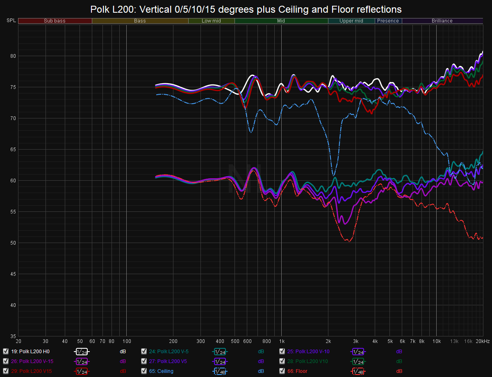Click the legend label 29: Polk L200 V15
Screen dimensions: 492x377
tap(32, 371)
